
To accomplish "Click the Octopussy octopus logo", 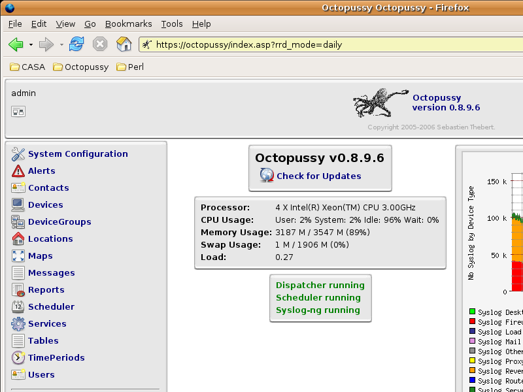I will coord(380,103).
